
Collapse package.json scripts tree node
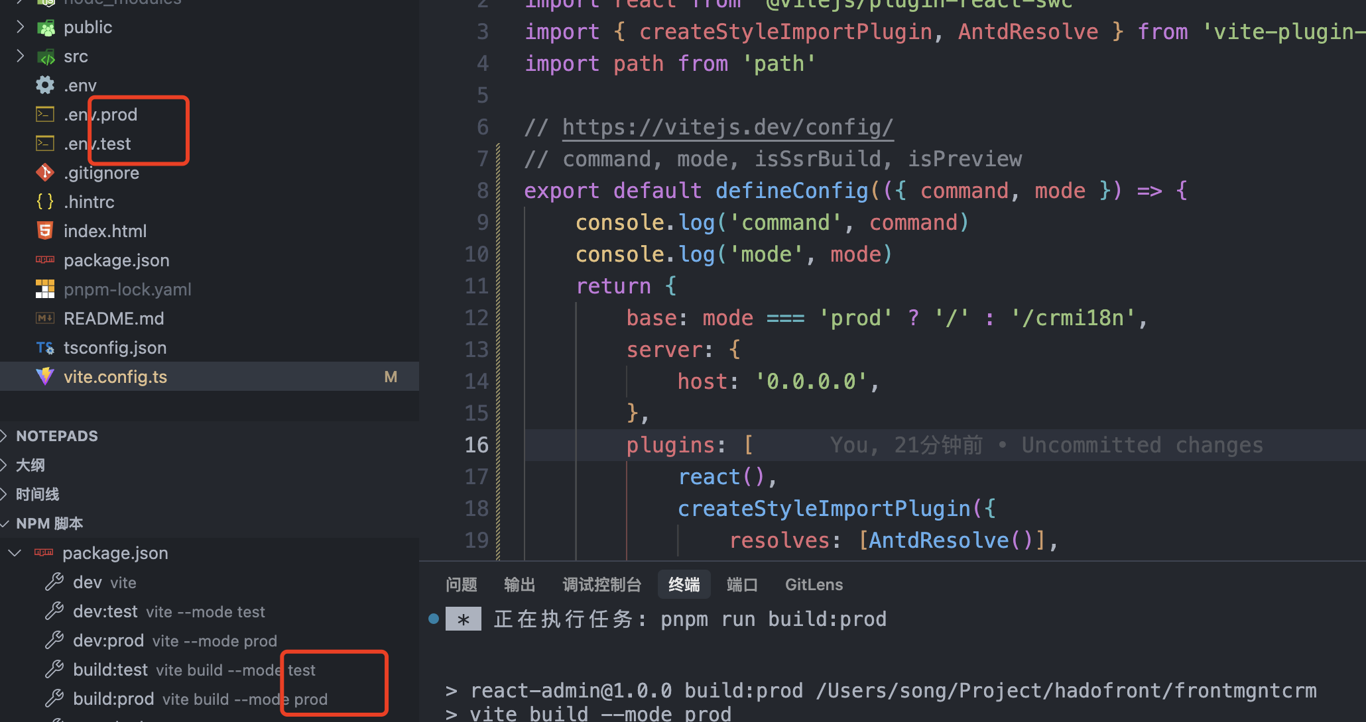[x=15, y=553]
